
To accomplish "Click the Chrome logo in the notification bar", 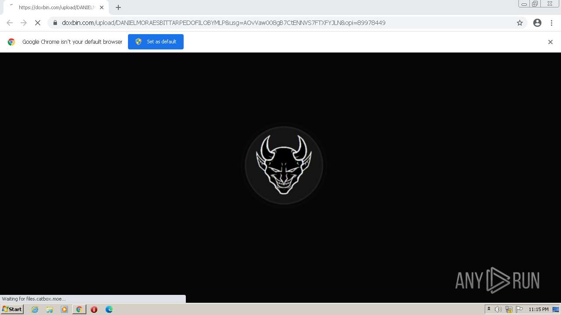I will 11,42.
